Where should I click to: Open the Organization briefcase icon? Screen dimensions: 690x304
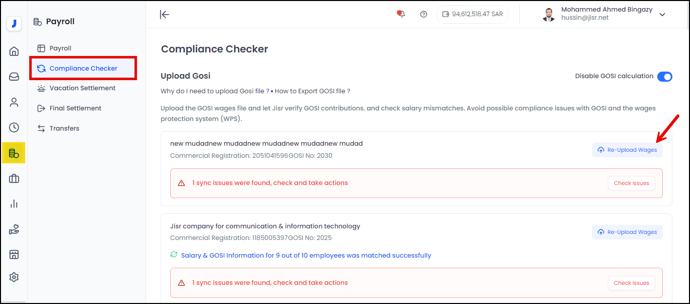coord(14,178)
